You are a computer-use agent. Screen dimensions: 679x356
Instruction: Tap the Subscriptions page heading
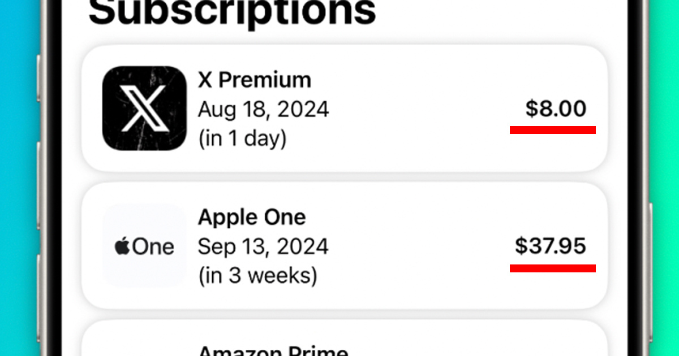point(233,11)
